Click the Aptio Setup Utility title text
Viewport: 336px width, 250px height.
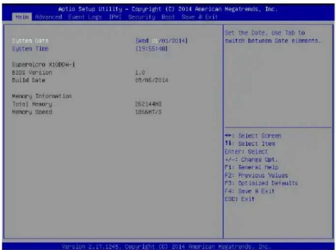pyautogui.click(x=168, y=9)
